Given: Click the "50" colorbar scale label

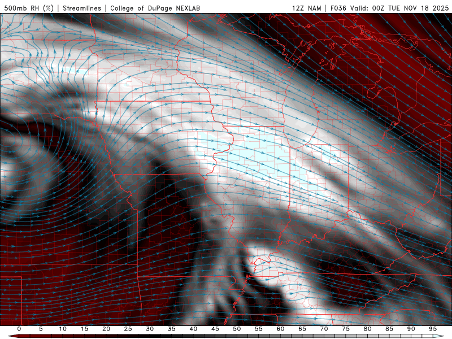Looking at the screenshot, I should pos(237,329).
